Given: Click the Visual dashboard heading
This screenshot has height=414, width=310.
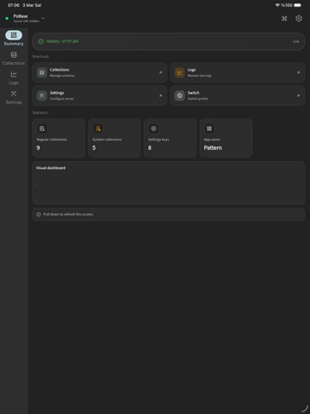Looking at the screenshot, I should click(x=51, y=168).
